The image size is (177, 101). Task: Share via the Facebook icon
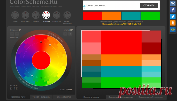173,10
